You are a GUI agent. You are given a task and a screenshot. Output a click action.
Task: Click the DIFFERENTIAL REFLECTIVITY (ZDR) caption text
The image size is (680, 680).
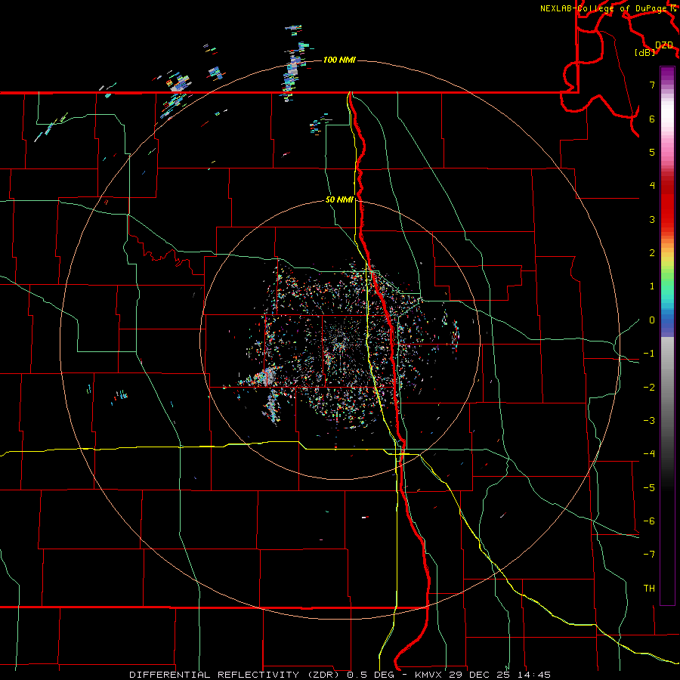[234, 675]
